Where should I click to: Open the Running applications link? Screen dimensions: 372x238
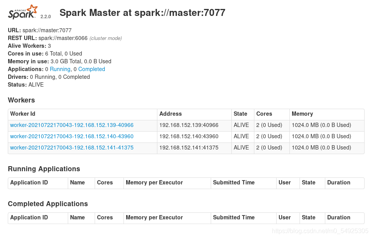pos(60,69)
